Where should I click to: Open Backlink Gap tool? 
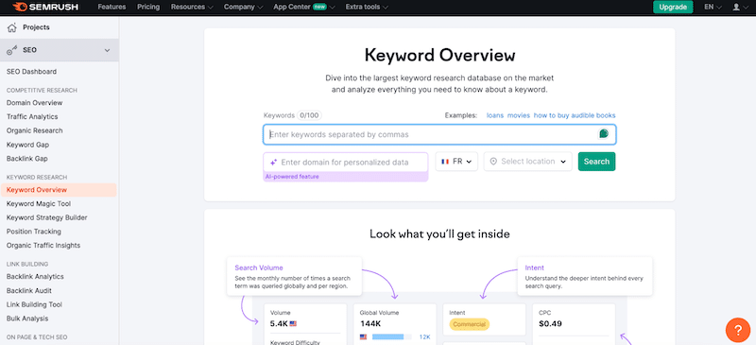tap(27, 159)
